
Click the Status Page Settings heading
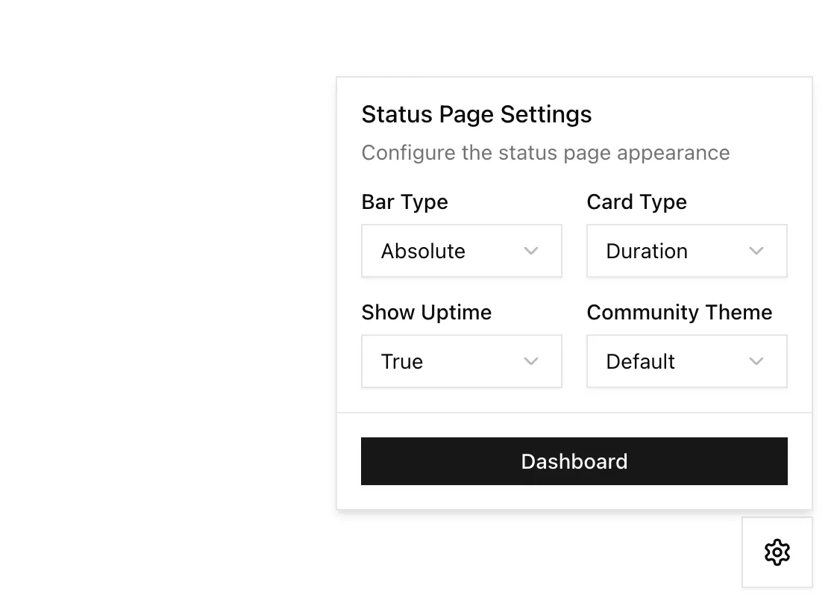pos(476,114)
